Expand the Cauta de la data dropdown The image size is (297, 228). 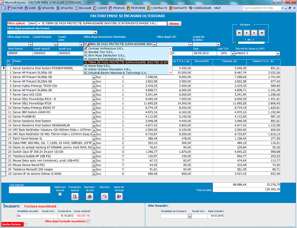(218, 44)
